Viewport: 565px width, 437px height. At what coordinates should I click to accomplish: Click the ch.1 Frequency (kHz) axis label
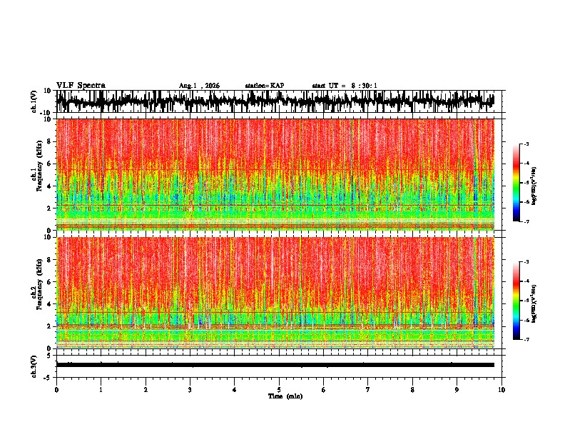pos(40,174)
